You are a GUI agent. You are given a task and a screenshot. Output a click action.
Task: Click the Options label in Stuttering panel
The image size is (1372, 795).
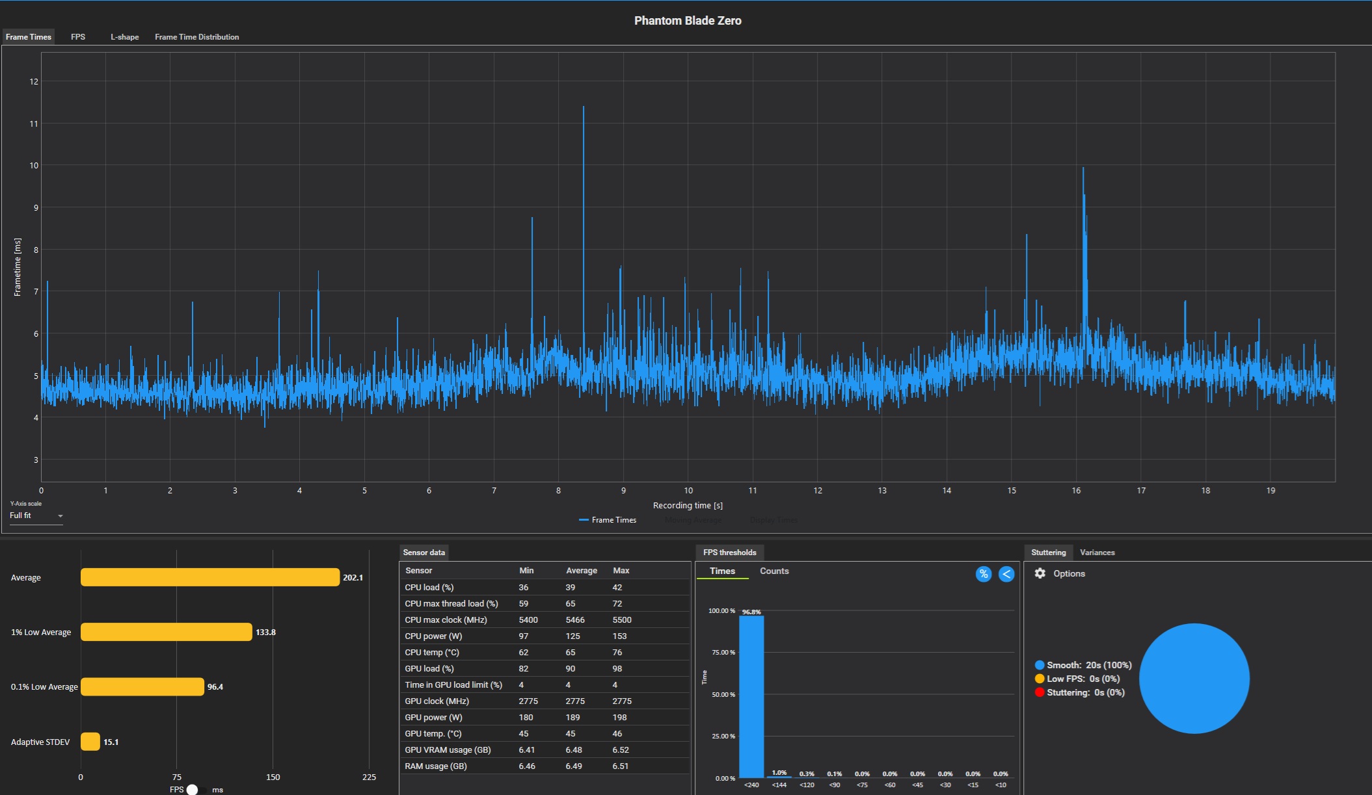(1069, 573)
